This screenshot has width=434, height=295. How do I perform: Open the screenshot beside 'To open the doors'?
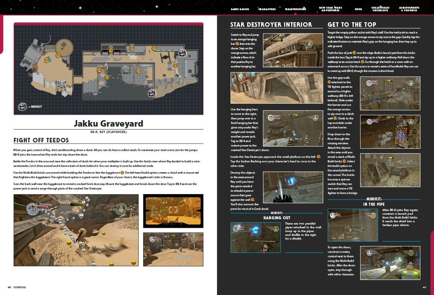[390, 263]
